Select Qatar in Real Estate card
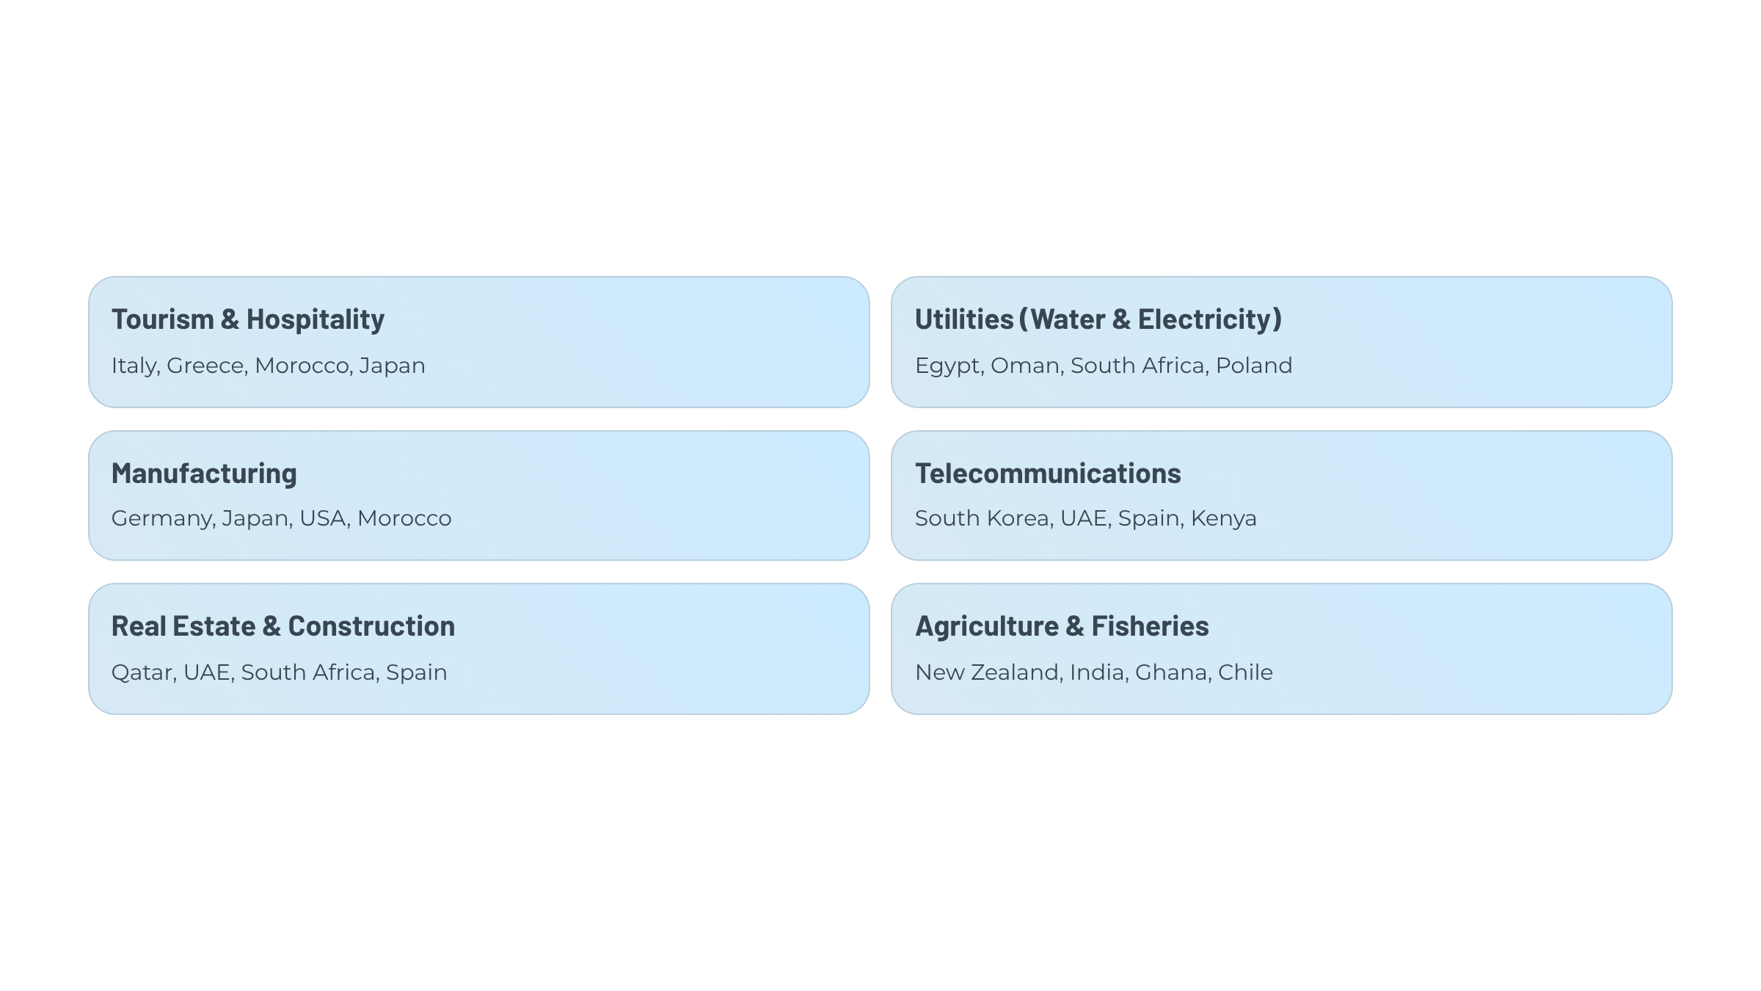Screen dimensions: 1761x991 pos(142,672)
